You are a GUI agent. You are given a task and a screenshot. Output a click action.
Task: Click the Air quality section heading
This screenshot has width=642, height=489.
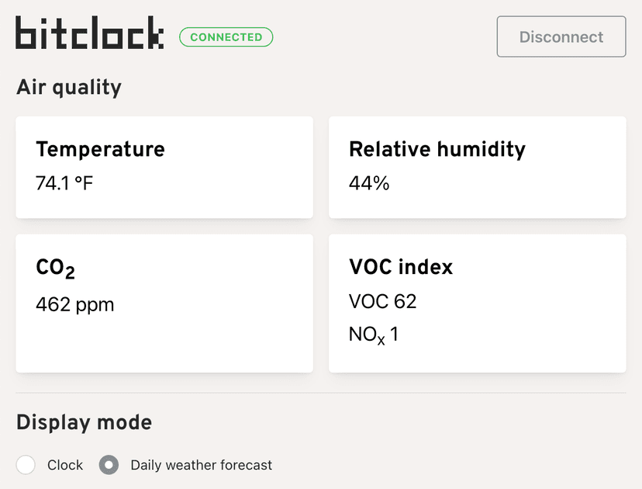[x=68, y=88]
